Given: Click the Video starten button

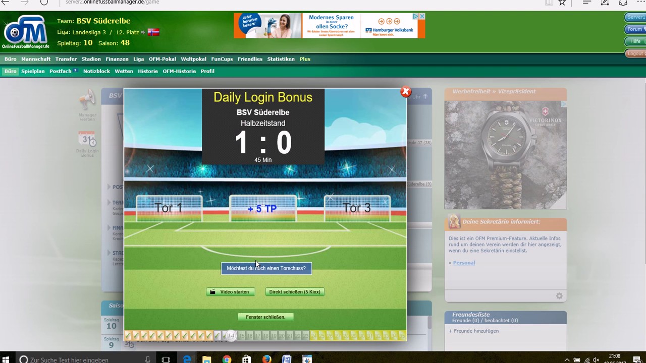Looking at the screenshot, I should pyautogui.click(x=231, y=292).
